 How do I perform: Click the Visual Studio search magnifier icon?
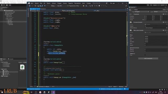click(107, 3)
